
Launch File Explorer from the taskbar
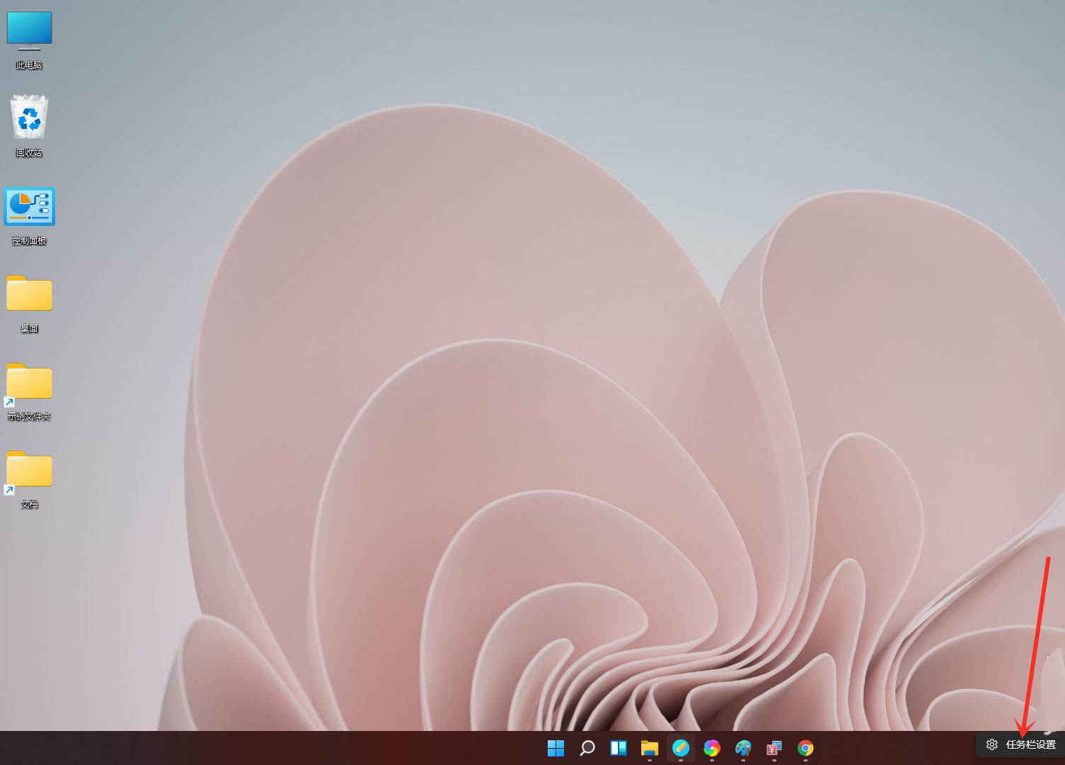tap(649, 747)
